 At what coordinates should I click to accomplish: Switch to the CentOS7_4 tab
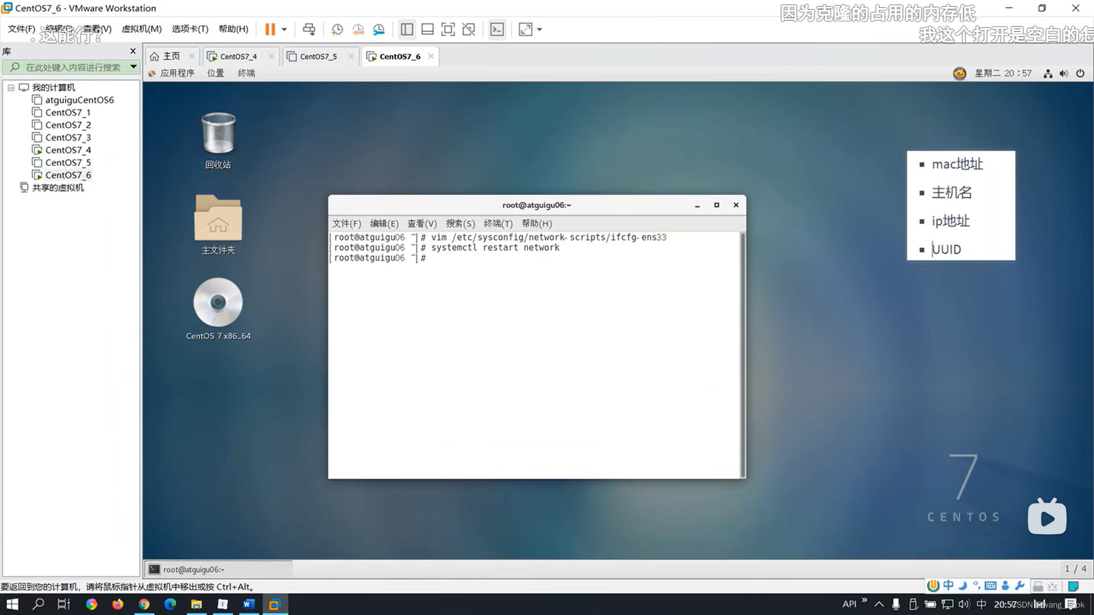pyautogui.click(x=238, y=56)
